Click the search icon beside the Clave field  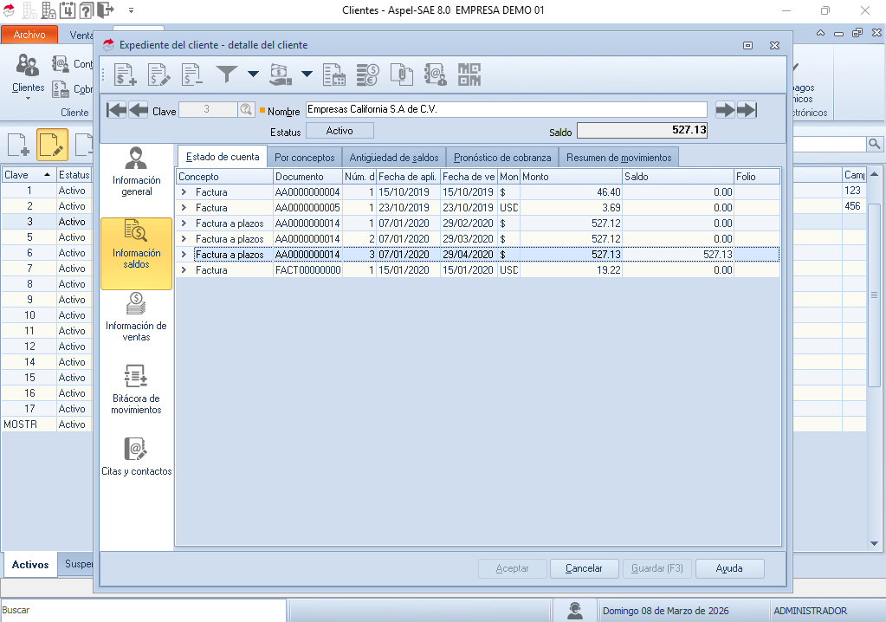(246, 110)
